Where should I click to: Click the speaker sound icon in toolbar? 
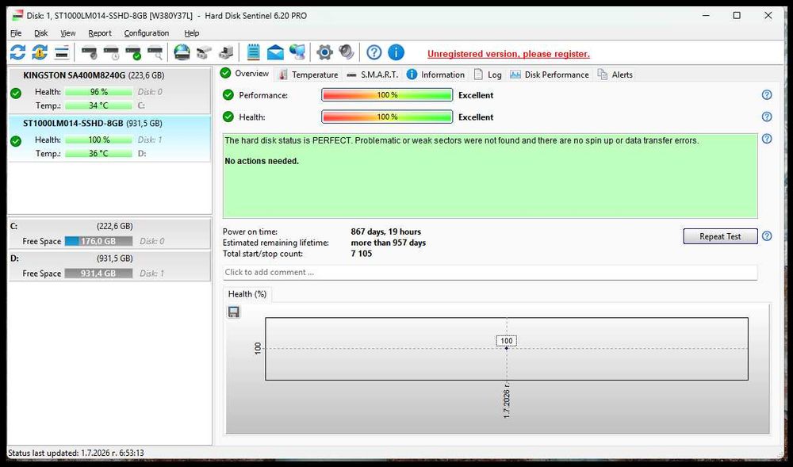[x=347, y=52]
